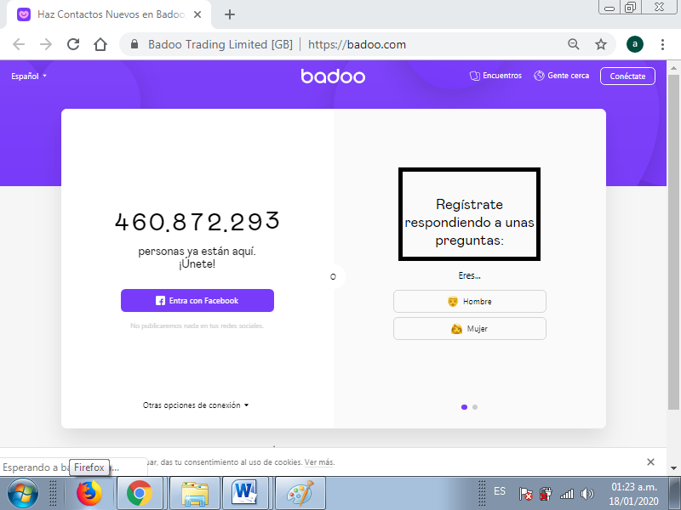Go to the Chrome home page
This screenshot has height=510, width=681.
coord(100,44)
